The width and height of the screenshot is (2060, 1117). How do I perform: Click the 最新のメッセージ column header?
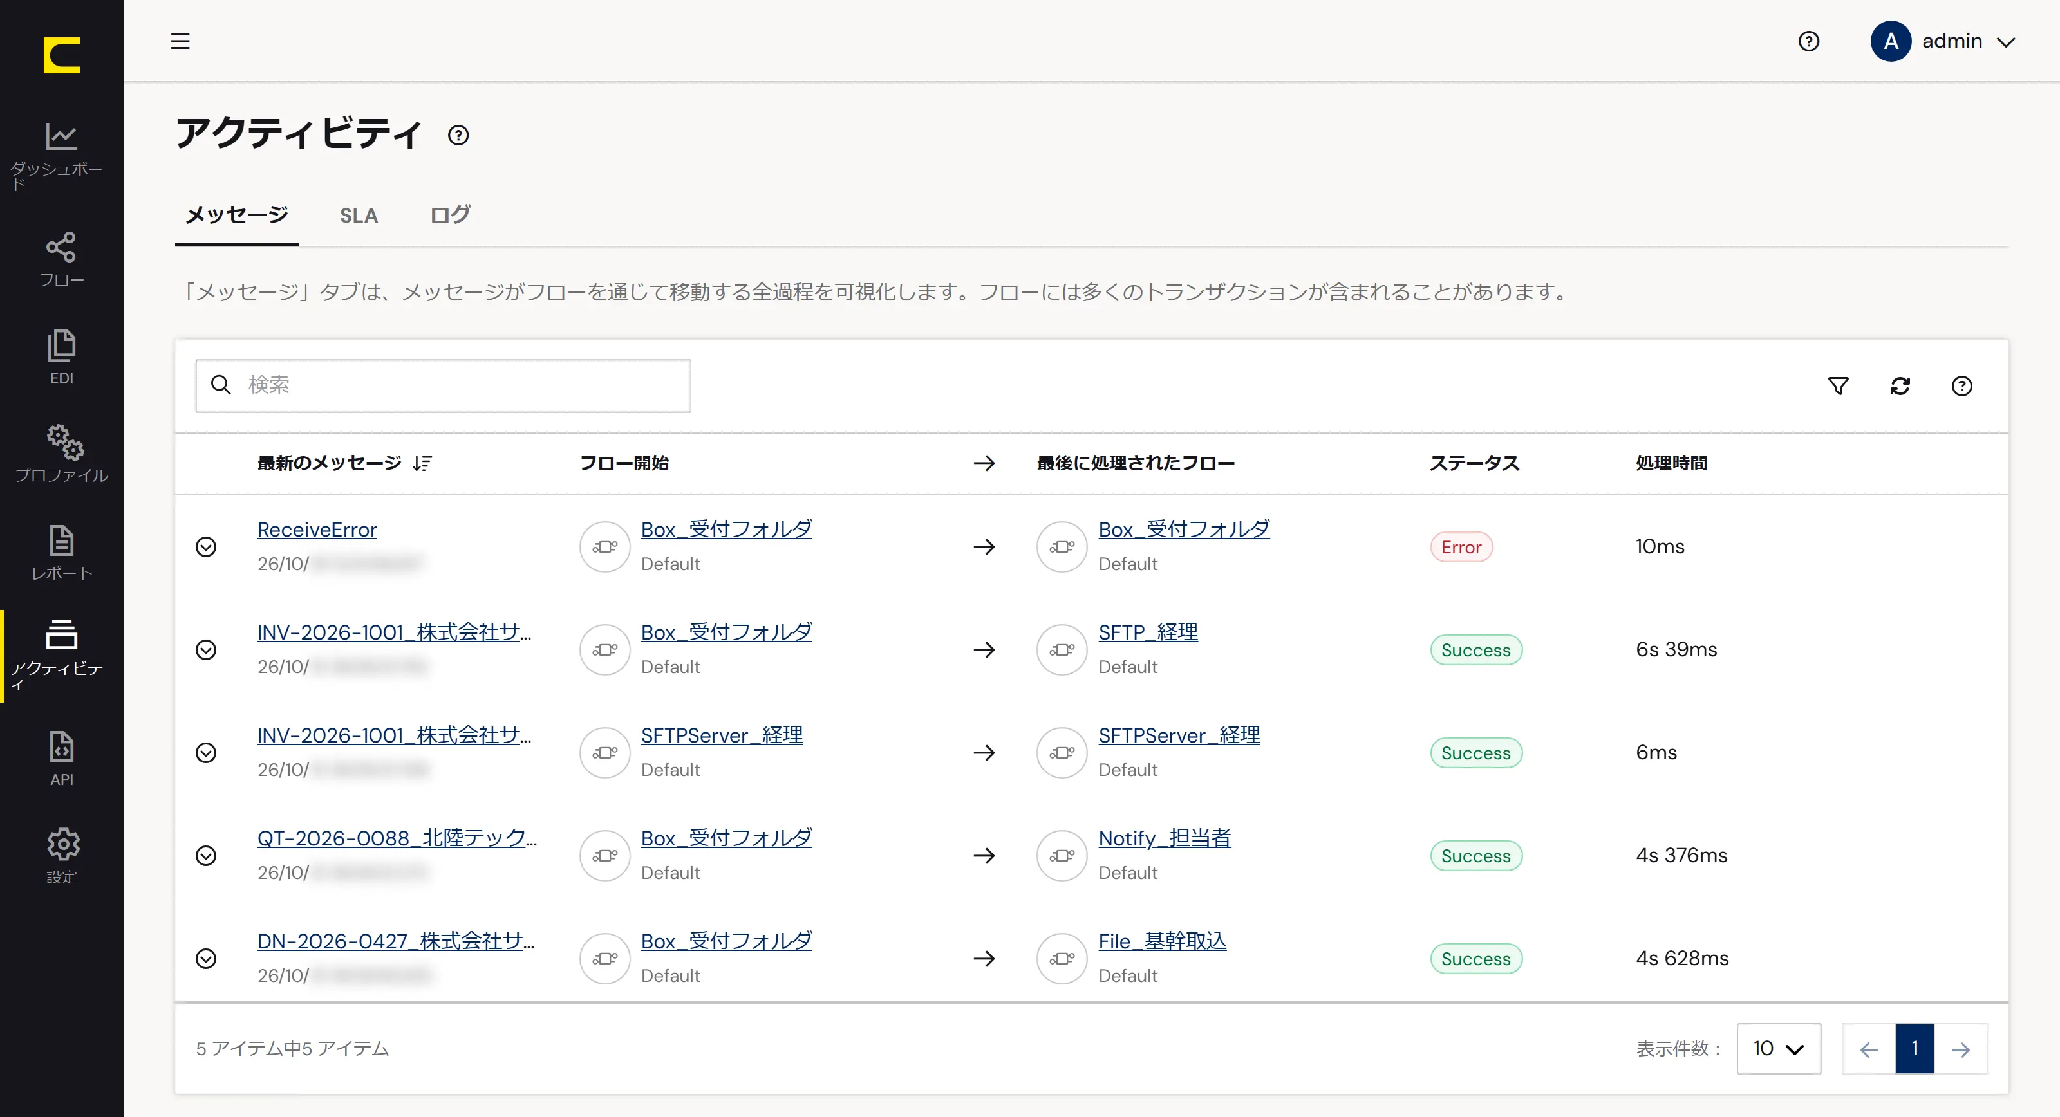point(330,463)
